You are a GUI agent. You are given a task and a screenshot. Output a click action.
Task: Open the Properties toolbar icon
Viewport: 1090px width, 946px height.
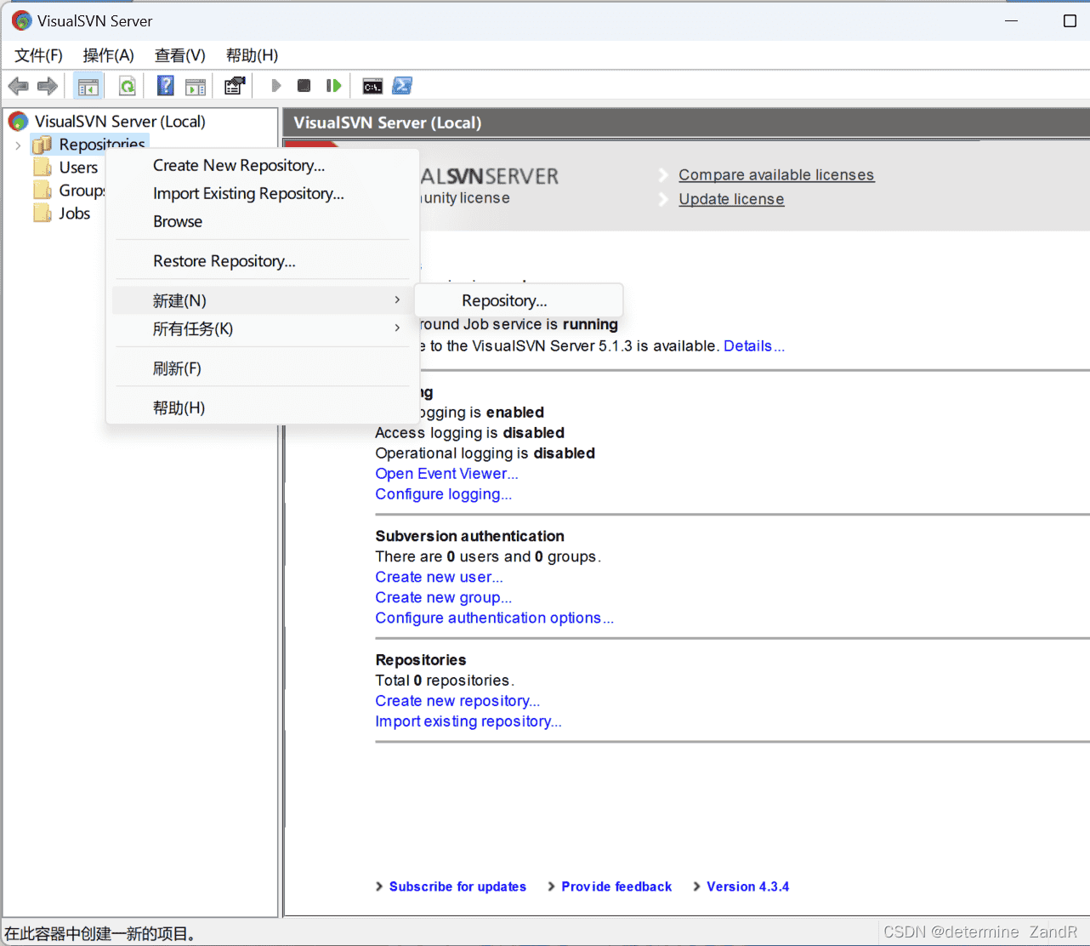click(x=234, y=85)
